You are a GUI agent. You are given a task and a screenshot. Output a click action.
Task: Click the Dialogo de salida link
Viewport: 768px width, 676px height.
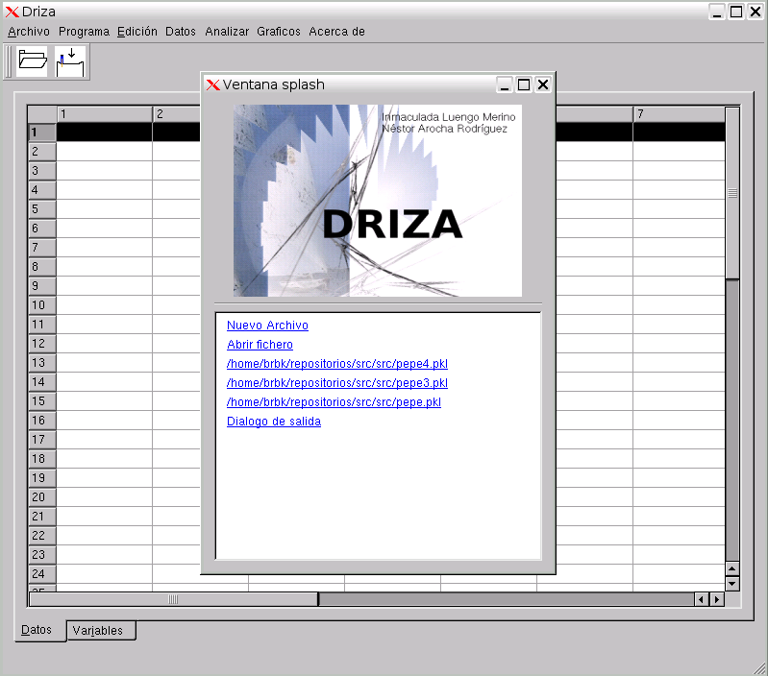click(274, 422)
